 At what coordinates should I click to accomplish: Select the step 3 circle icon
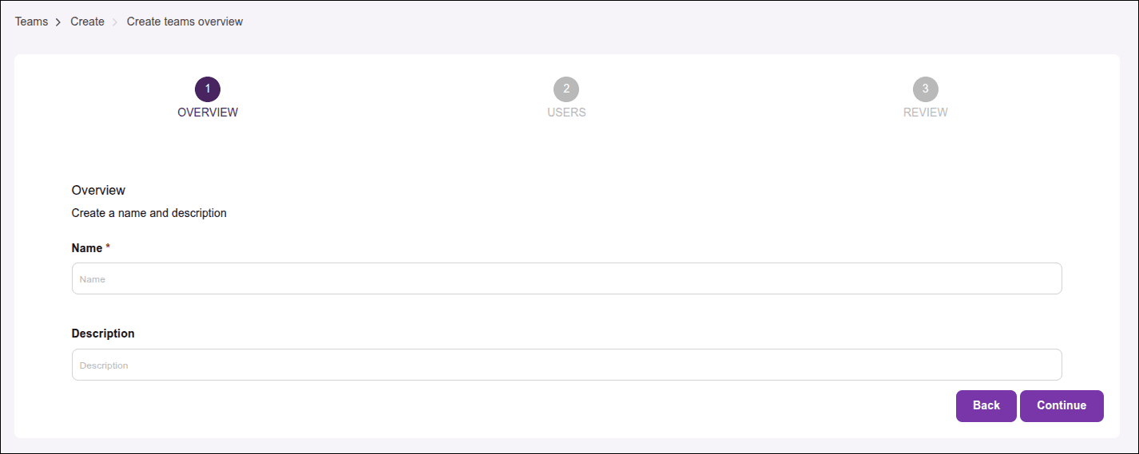(x=926, y=89)
